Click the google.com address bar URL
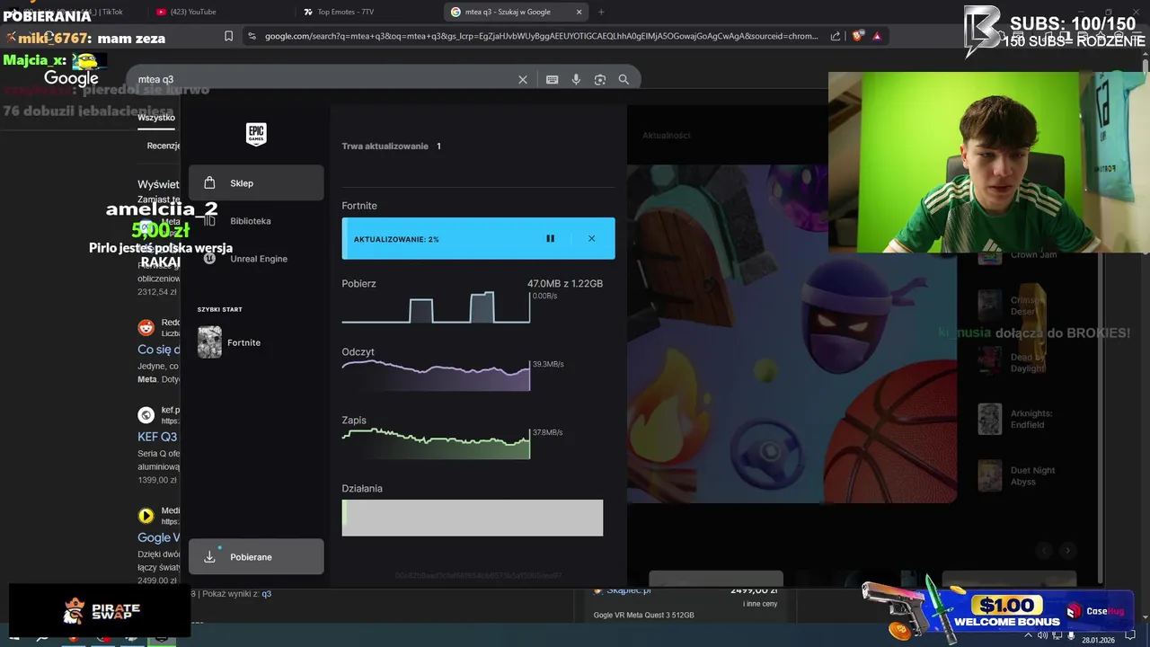 [542, 36]
